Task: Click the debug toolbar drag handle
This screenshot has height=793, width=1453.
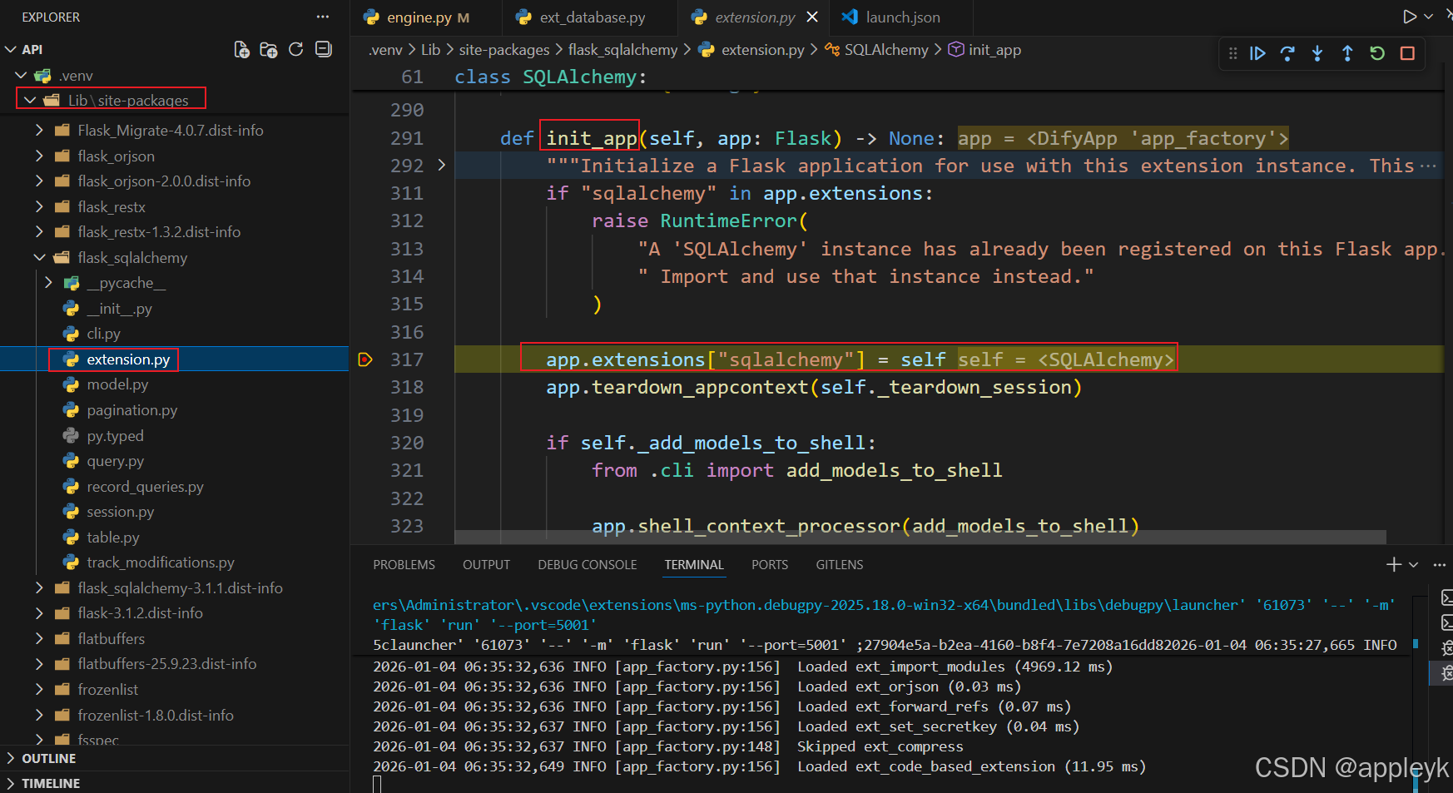Action: [1232, 53]
